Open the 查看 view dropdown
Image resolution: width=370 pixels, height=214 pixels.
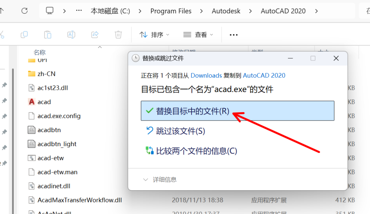[198, 35]
